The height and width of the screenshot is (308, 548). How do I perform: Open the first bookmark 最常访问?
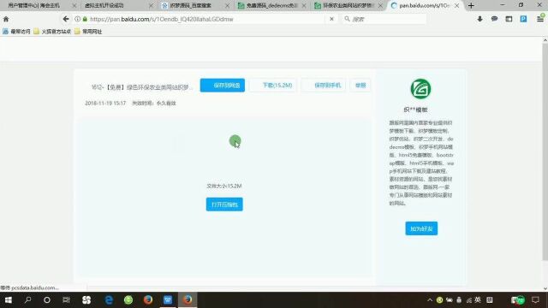pos(16,32)
